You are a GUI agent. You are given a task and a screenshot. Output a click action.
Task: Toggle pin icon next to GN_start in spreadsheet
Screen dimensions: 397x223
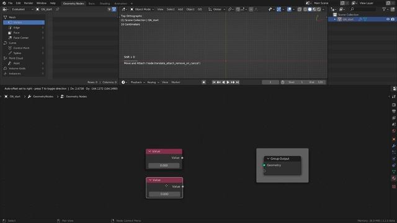pyautogui.click(x=58, y=9)
